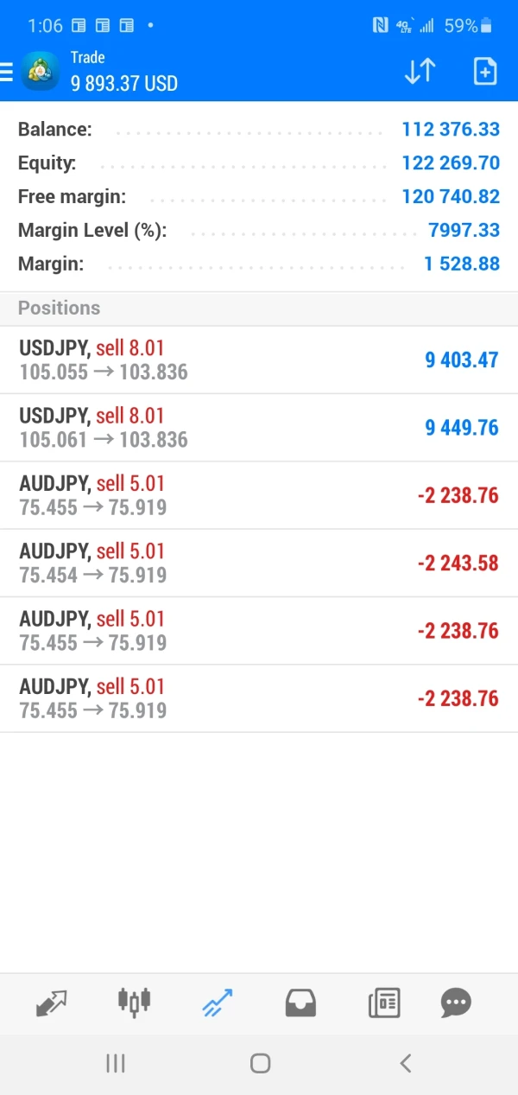Open the Chat messages tab

(456, 1003)
